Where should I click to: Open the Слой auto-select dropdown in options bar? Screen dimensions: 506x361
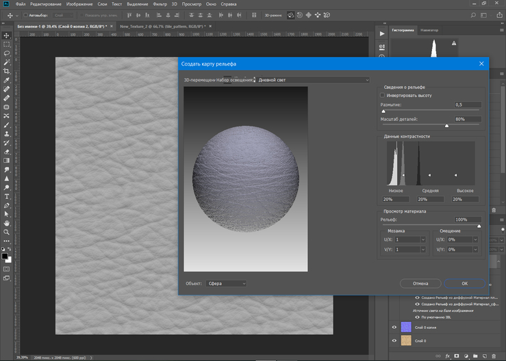click(64, 15)
